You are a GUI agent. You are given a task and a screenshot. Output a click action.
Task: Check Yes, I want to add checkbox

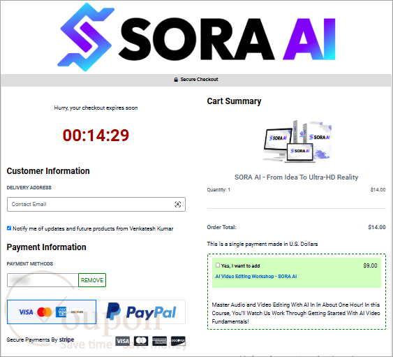pyautogui.click(x=218, y=265)
